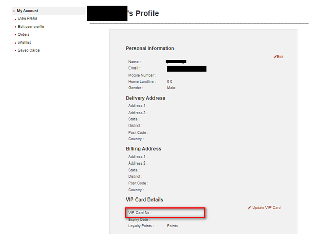Click the Delivery Address heading
Image resolution: width=309 pixels, height=234 pixels.
pos(145,98)
